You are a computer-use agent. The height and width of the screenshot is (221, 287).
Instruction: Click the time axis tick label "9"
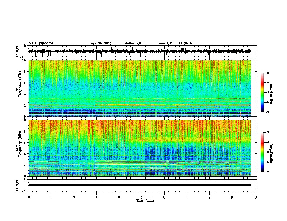[232, 197]
